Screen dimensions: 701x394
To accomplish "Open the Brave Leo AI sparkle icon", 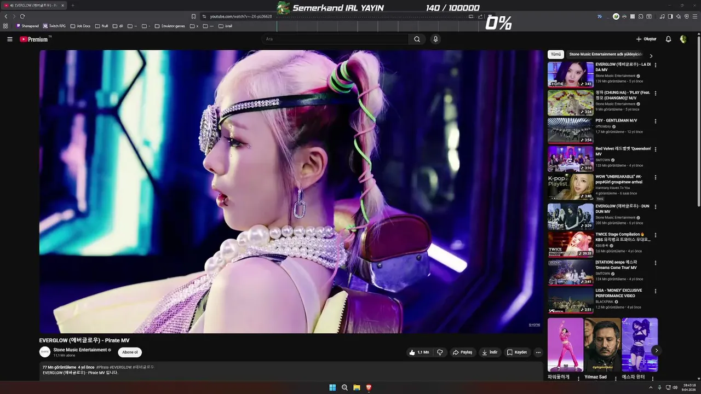I will [x=679, y=16].
